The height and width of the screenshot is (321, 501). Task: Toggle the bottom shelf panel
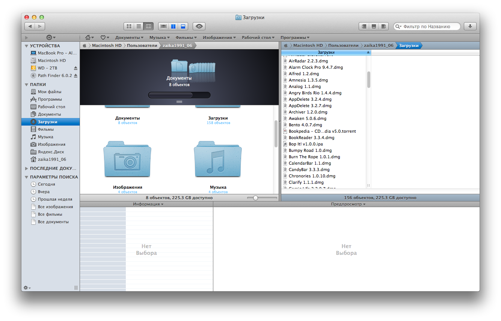(374, 26)
